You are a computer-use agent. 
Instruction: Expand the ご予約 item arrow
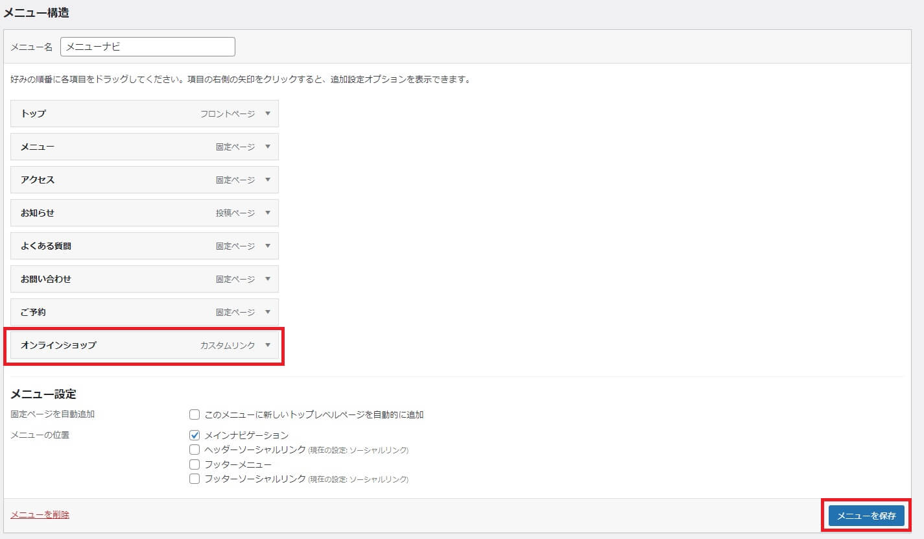point(267,312)
